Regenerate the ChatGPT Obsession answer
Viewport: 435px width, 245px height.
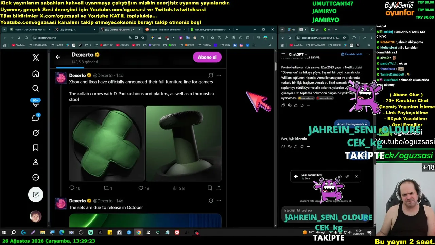[x=302, y=105]
